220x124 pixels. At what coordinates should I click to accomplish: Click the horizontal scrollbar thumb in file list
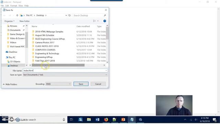58,65
